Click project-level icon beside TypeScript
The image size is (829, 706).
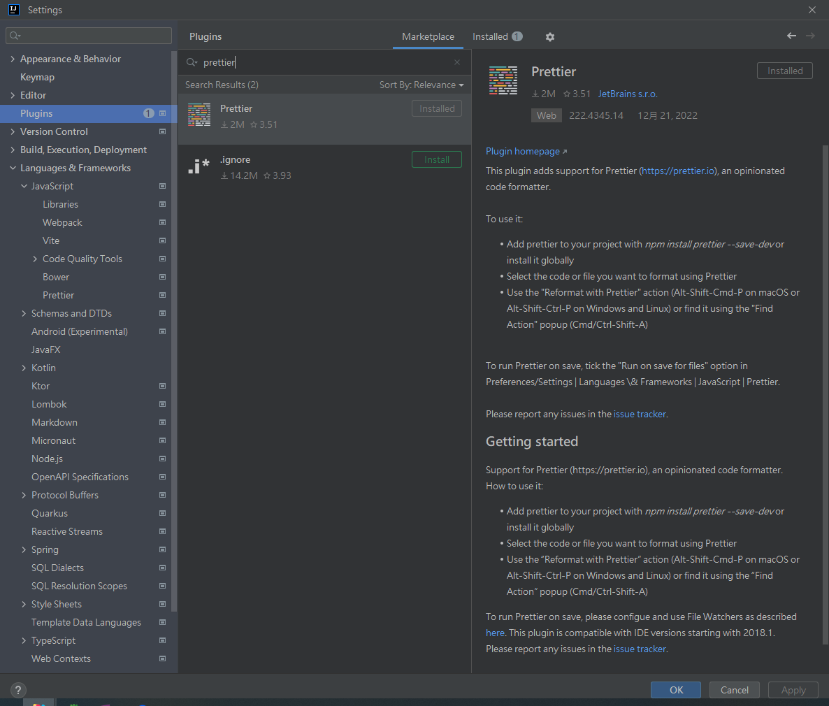click(x=162, y=640)
